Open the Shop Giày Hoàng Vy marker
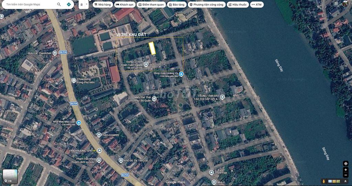This screenshot has width=352, height=186. click(181, 74)
